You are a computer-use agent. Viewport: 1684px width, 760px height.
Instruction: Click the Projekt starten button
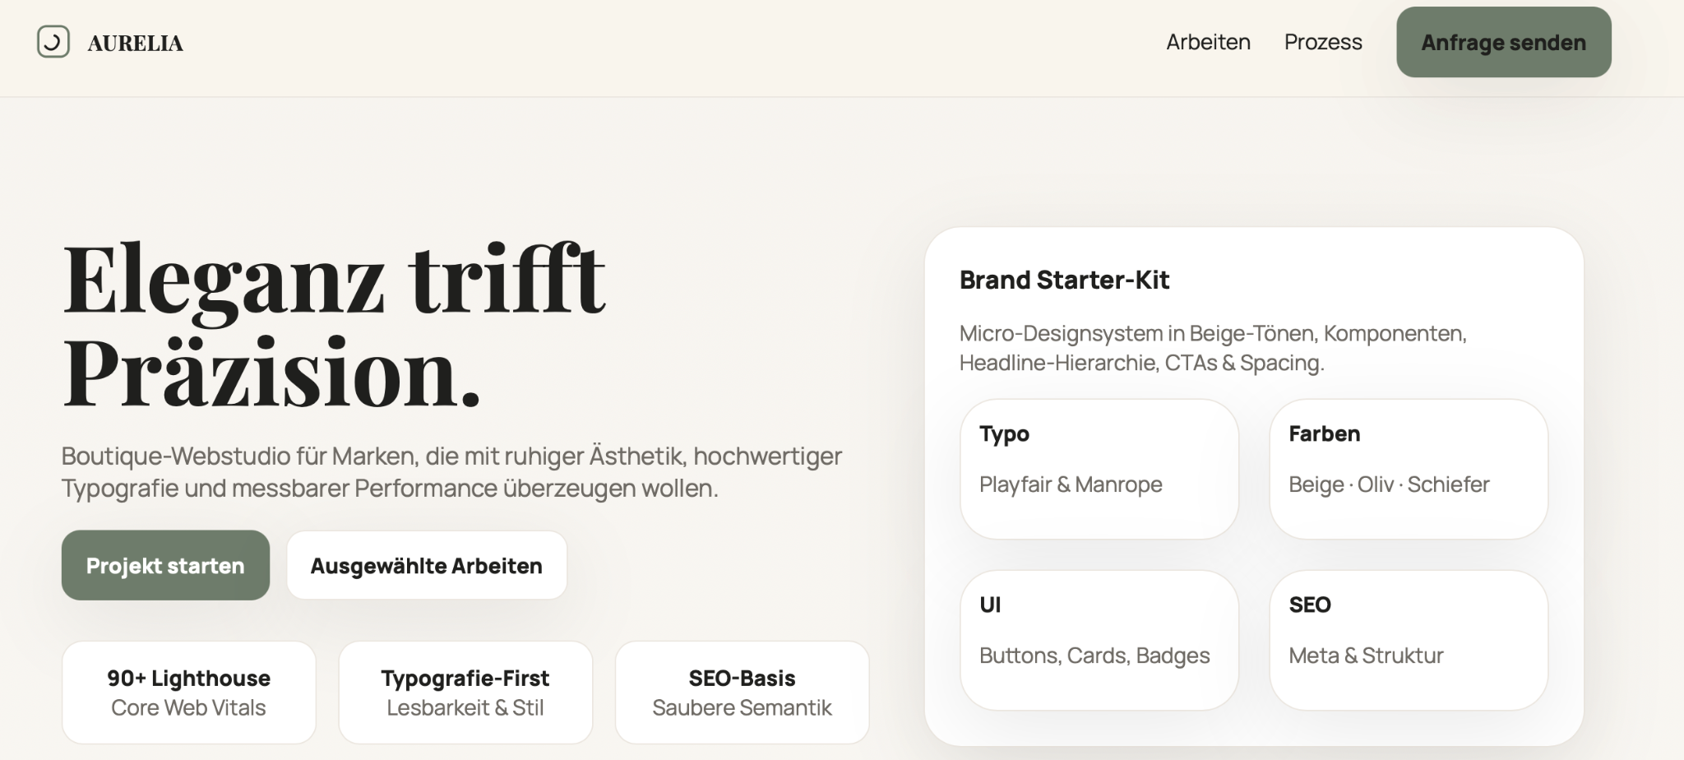(x=165, y=565)
